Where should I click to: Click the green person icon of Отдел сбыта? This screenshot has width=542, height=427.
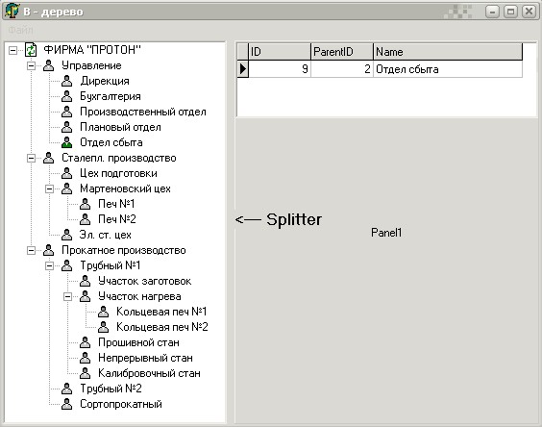(66, 142)
